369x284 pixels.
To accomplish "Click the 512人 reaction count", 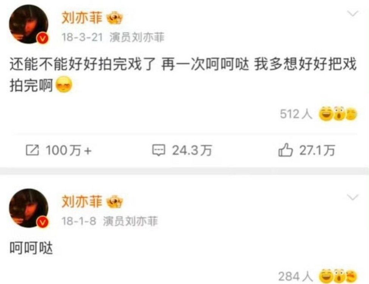I will (x=296, y=114).
